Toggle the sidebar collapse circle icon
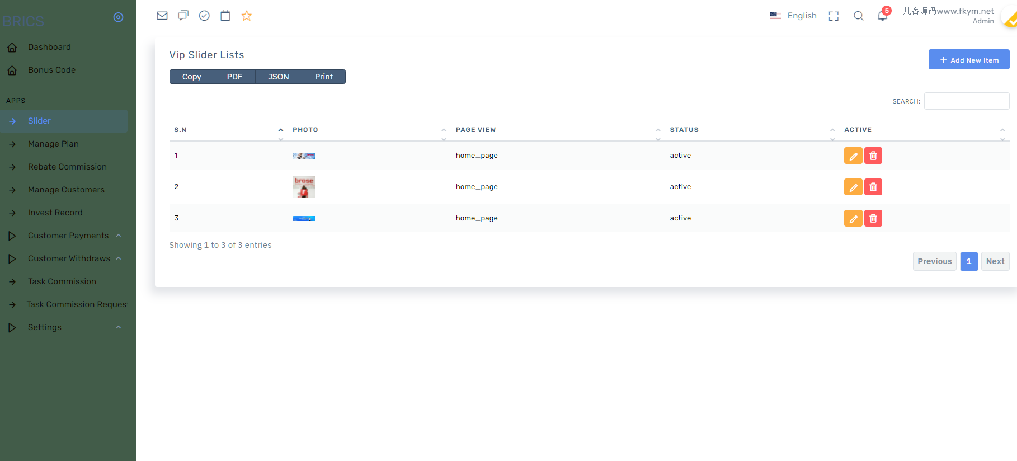 coord(118,17)
